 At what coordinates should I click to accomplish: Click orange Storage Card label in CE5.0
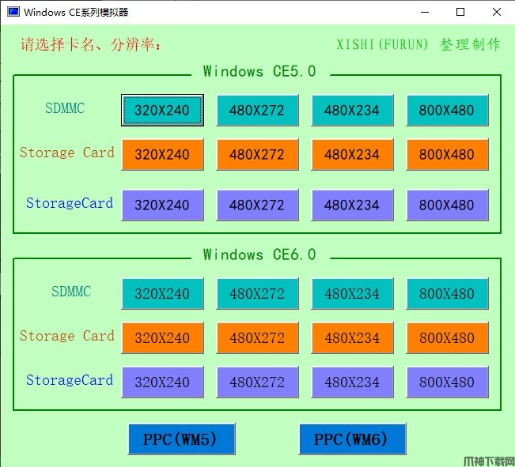tap(66, 153)
